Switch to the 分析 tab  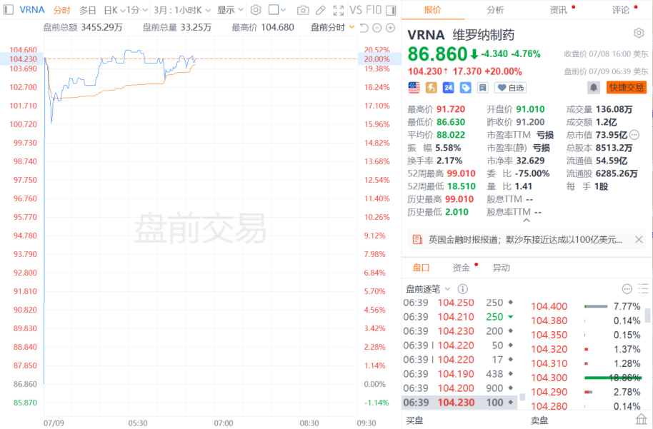pos(495,10)
